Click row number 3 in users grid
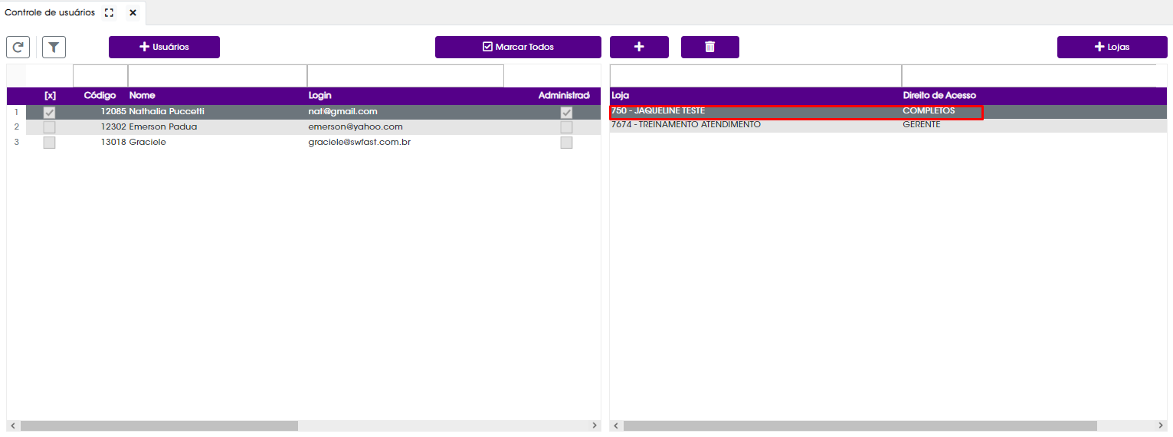 pyautogui.click(x=16, y=143)
